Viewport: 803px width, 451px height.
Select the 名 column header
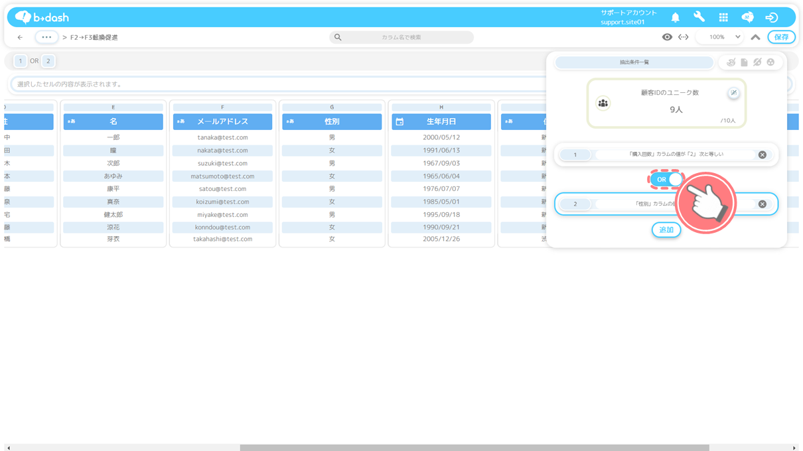(113, 122)
